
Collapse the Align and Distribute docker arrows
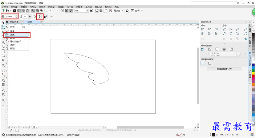tap(247, 22)
